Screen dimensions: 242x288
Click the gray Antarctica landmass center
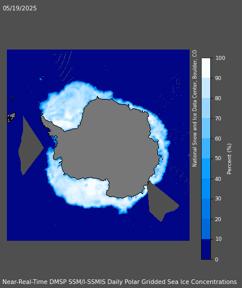pyautogui.click(x=108, y=146)
